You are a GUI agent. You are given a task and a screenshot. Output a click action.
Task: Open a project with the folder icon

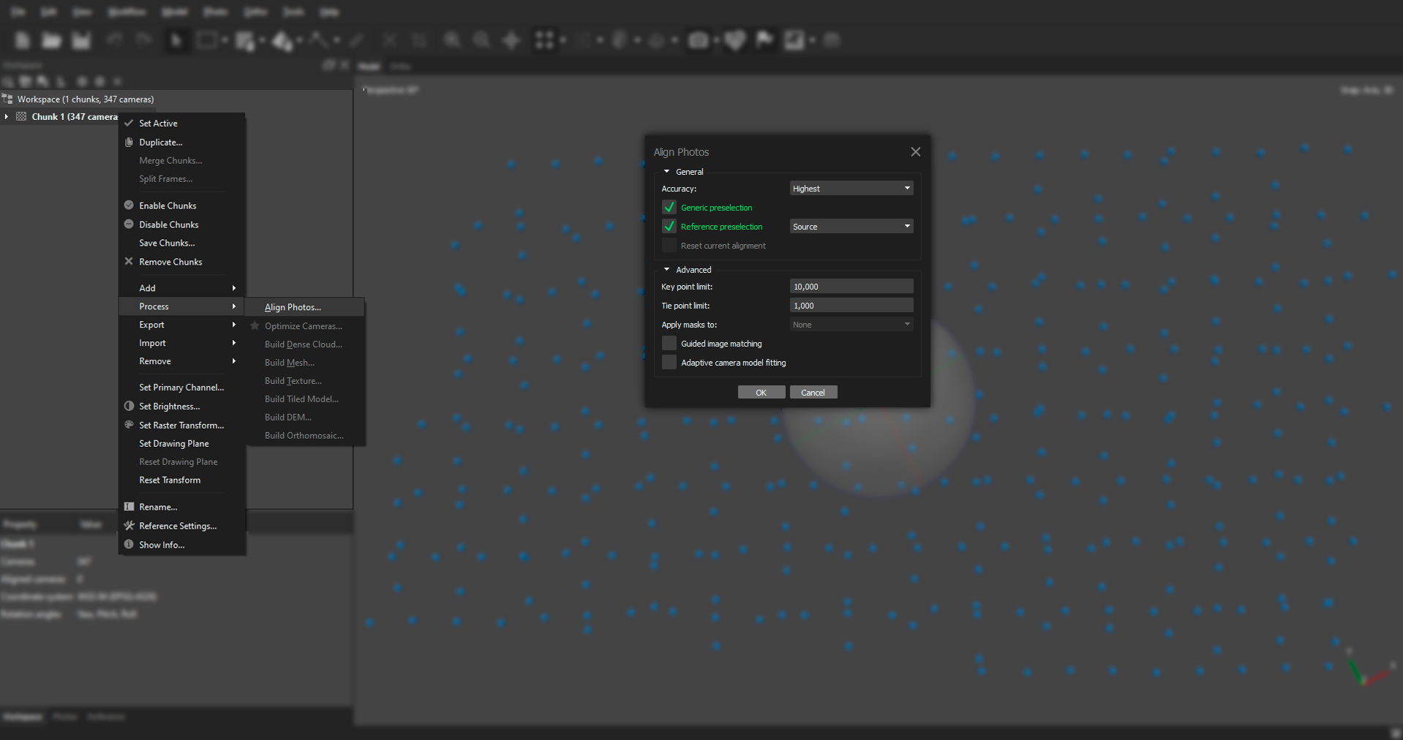point(51,40)
